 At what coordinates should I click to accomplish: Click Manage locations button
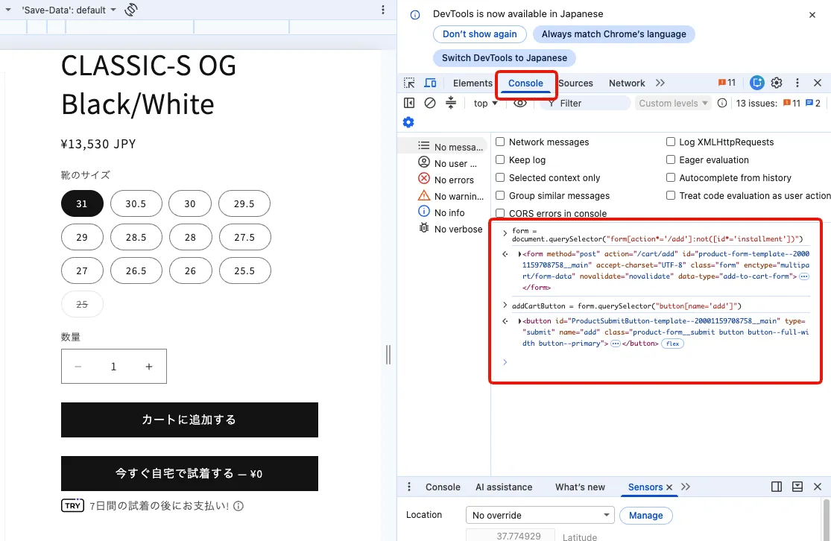point(645,516)
